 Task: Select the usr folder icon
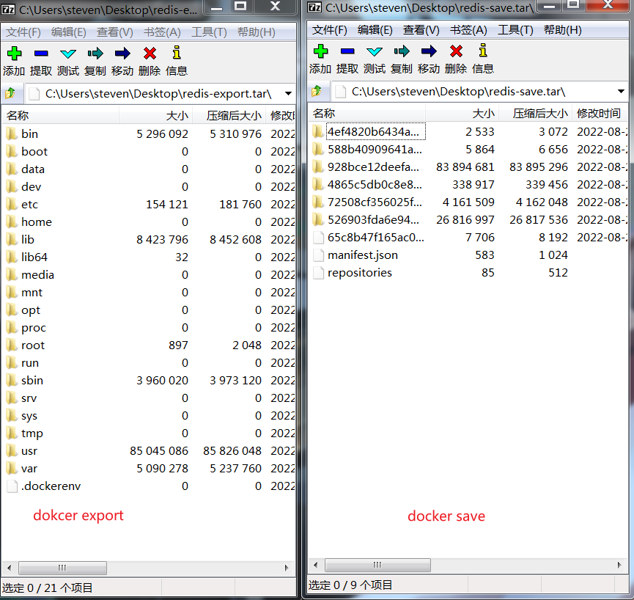click(x=12, y=450)
